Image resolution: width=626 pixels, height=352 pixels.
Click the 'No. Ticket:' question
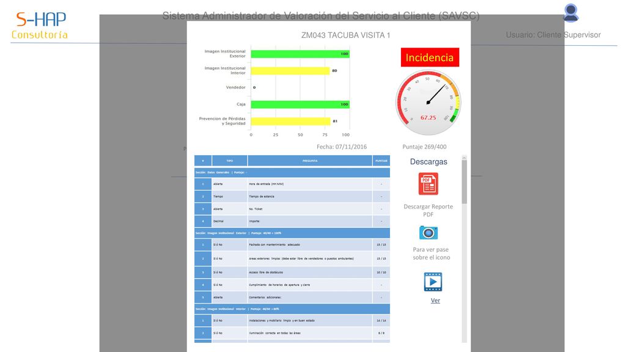(x=256, y=209)
